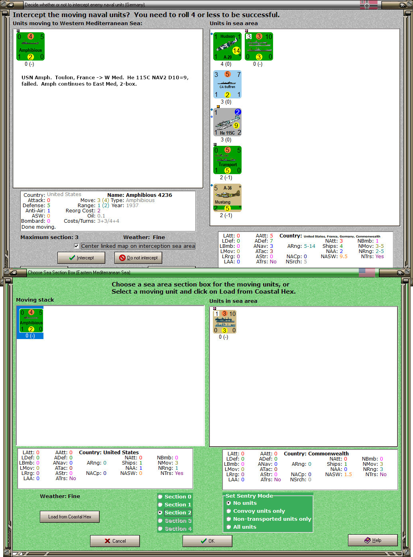This screenshot has height=557, width=413.
Task: Select the Commonwealth ship counter in the sea area
Action: point(224,322)
